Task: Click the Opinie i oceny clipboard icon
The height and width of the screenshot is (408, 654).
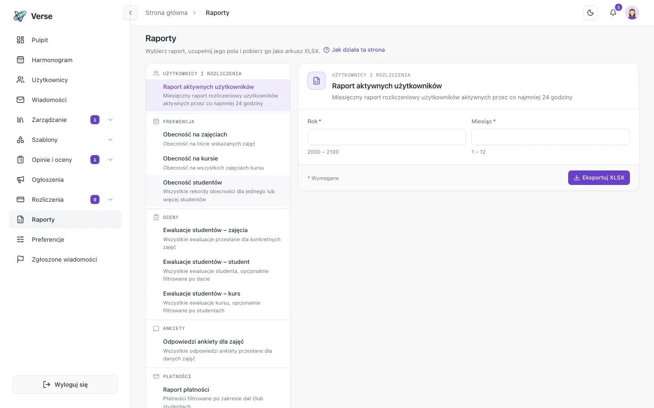Action: tap(20, 160)
